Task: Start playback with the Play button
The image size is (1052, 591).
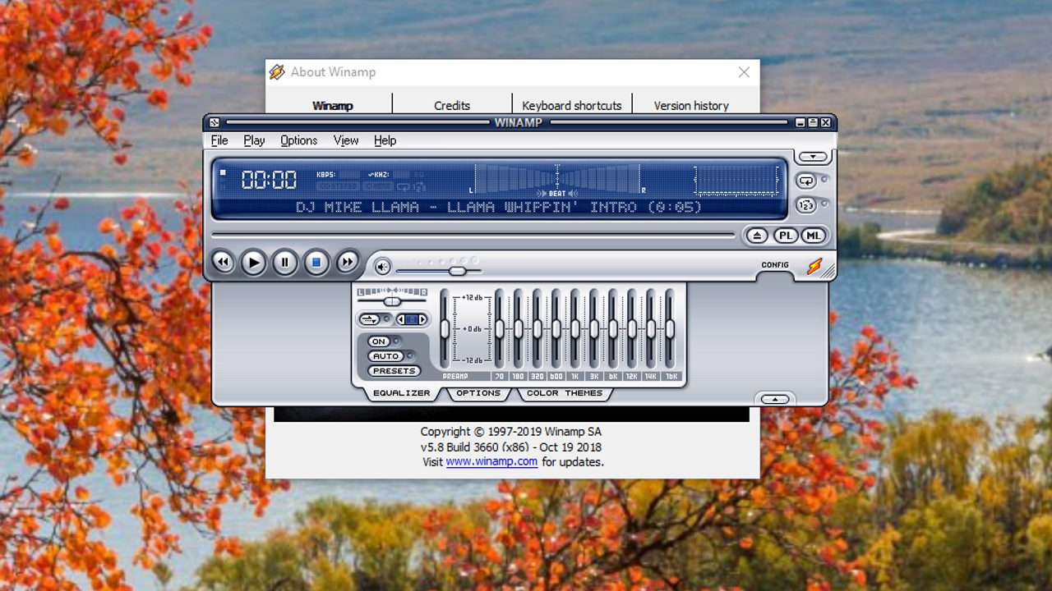Action: 253,262
